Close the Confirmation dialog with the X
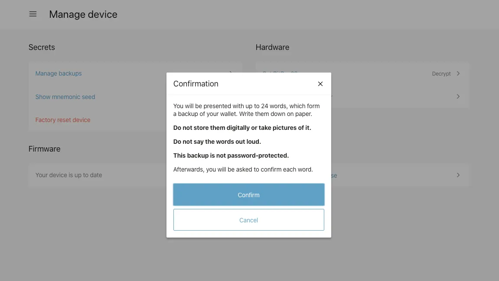The width and height of the screenshot is (499, 281). pos(320,84)
